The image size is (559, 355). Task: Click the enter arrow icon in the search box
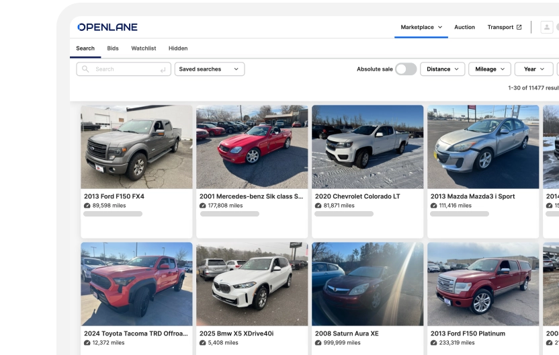(x=163, y=70)
